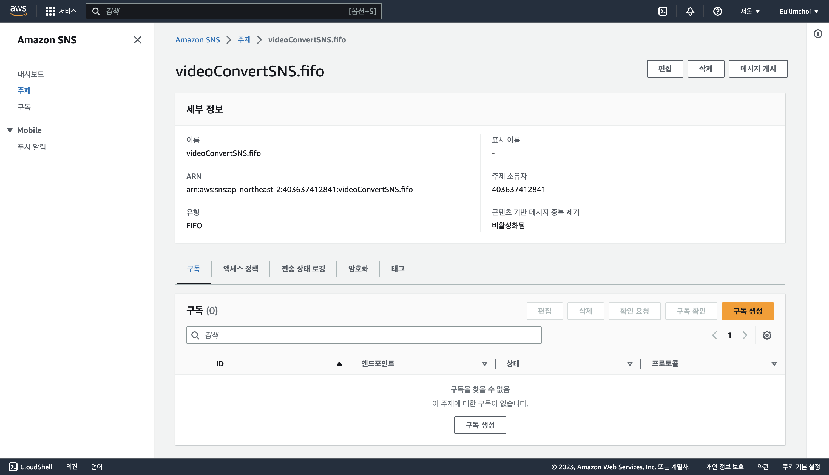This screenshot has height=475, width=829.
Task: Close the Amazon SNS side navigation
Action: [137, 40]
